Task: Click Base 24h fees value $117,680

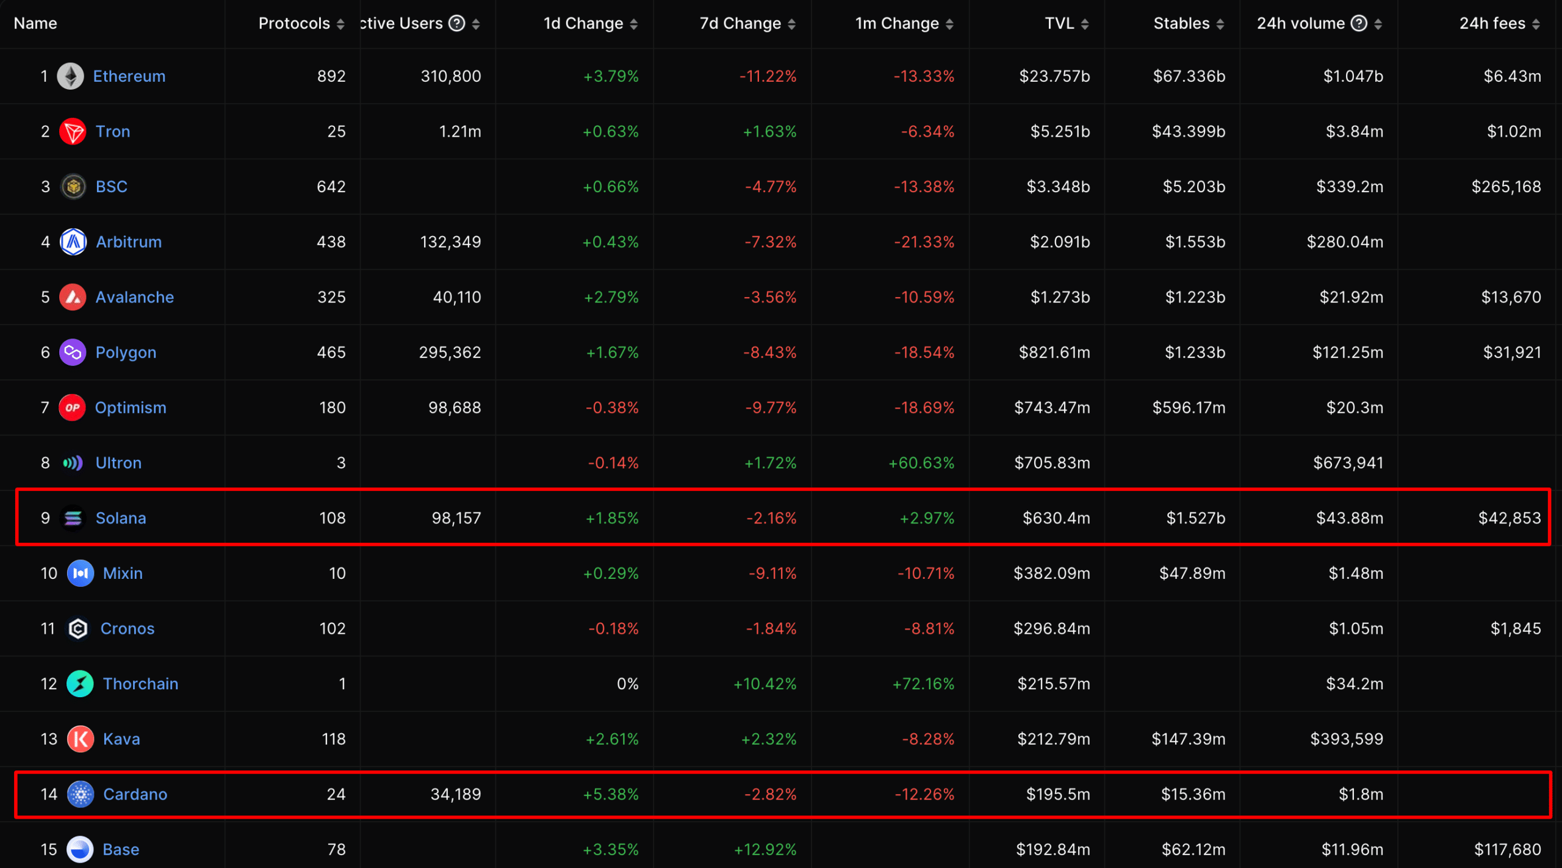Action: (1508, 850)
